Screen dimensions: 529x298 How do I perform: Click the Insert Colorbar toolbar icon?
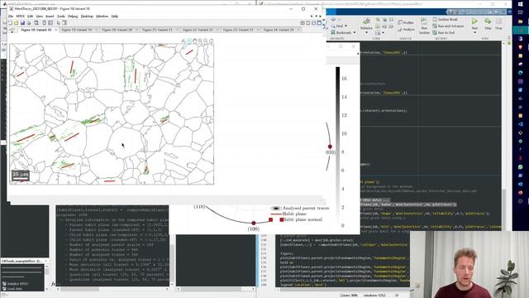44,23
